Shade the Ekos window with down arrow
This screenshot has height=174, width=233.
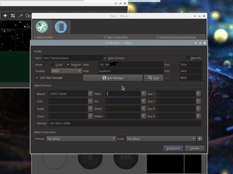click(195, 16)
